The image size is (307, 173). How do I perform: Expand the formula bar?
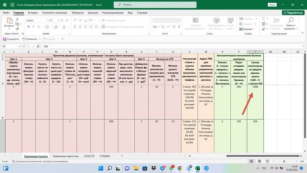click(303, 46)
